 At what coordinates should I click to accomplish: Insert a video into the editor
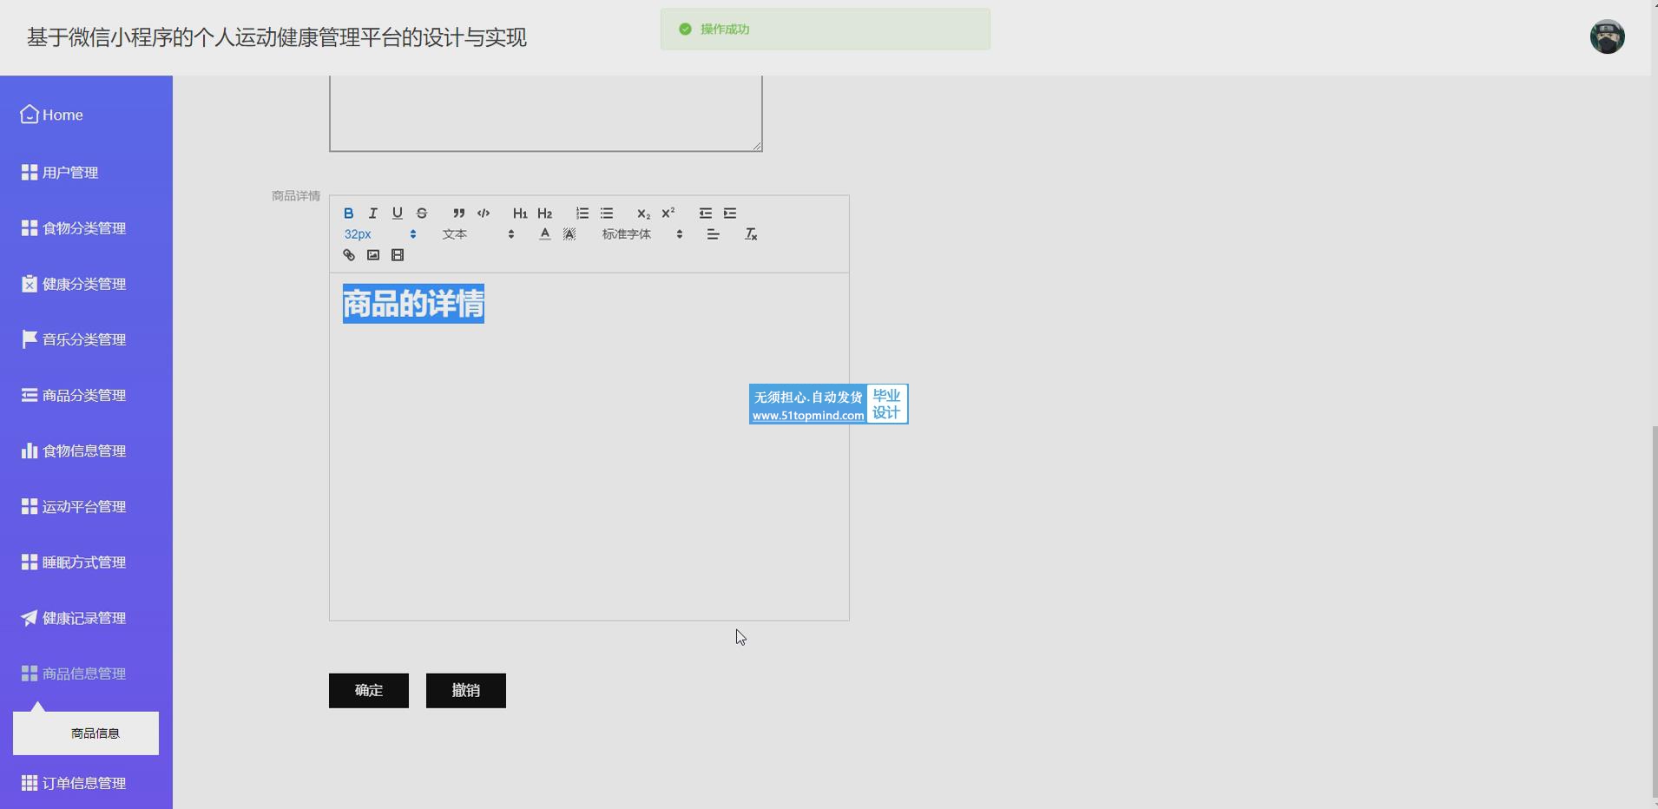click(x=398, y=255)
